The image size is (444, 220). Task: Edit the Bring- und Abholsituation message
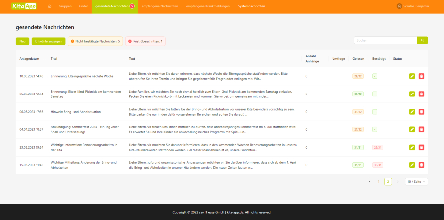pyautogui.click(x=412, y=112)
